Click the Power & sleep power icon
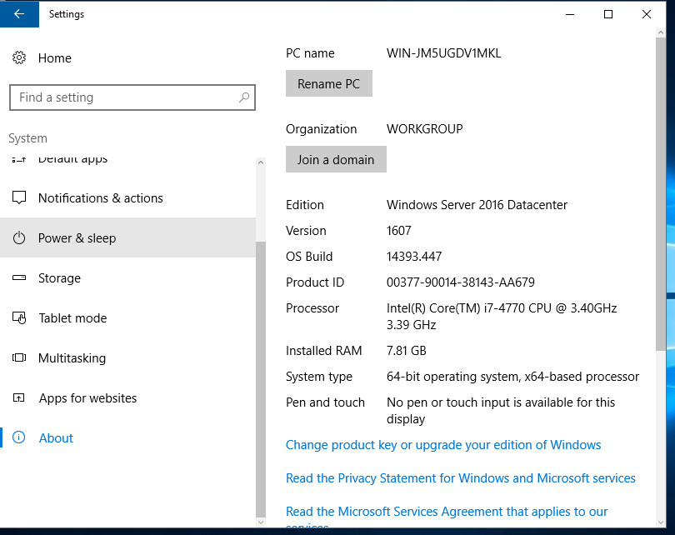This screenshot has width=675, height=535. point(19,238)
